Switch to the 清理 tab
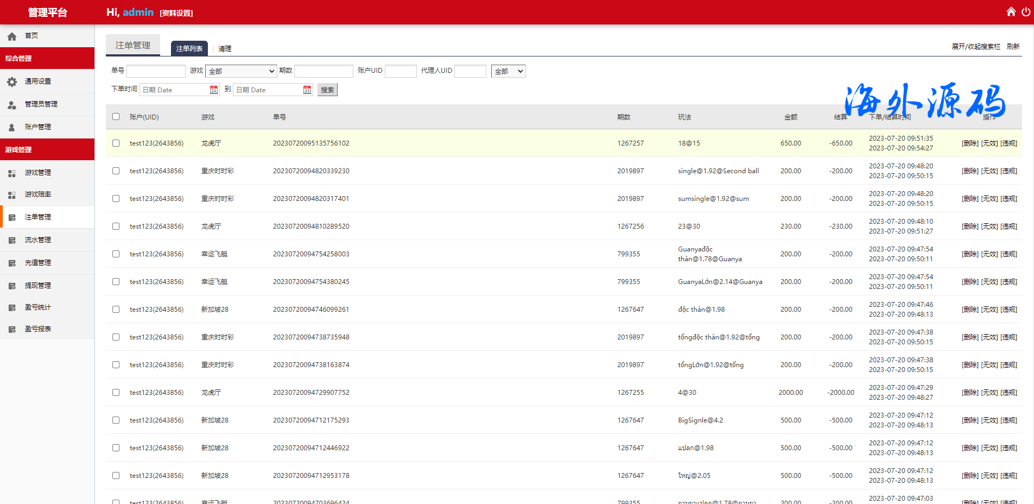1034x504 pixels. tap(225, 49)
